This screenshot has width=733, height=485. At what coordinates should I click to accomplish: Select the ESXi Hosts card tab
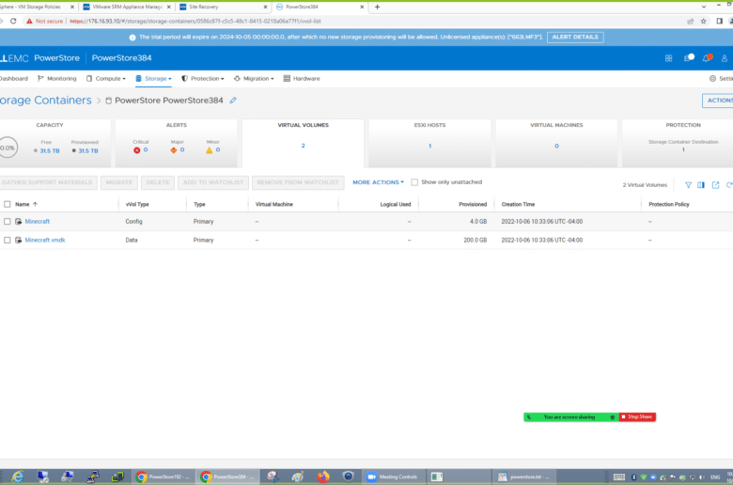[x=429, y=143]
